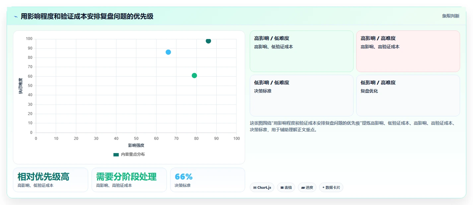473x205 pixels.
Task: Click the 影响强度 x-axis title
Action: point(136,145)
